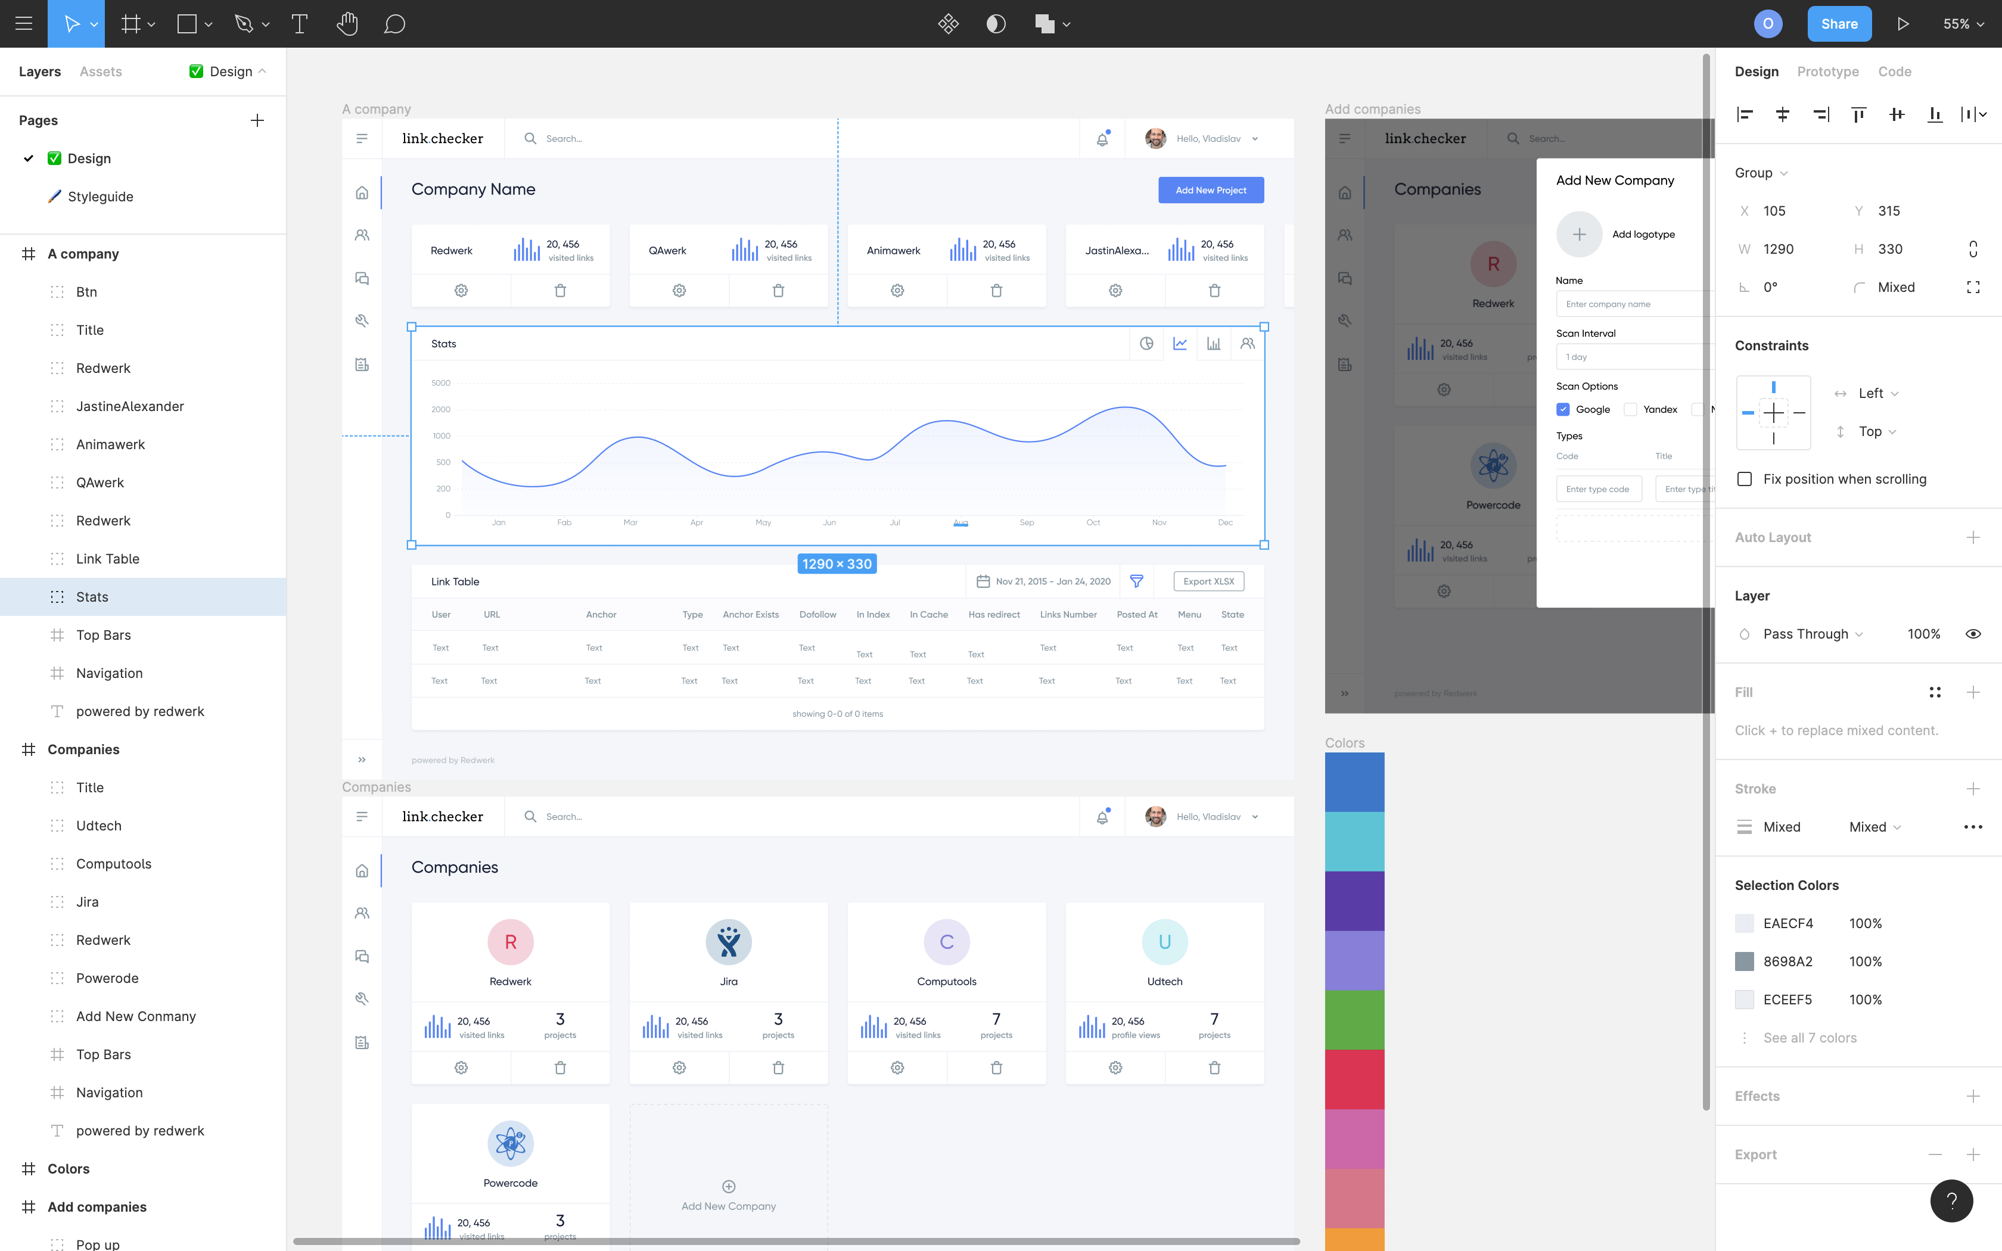Switch to the Prototype tab
The width and height of the screenshot is (2002, 1251).
(1827, 71)
